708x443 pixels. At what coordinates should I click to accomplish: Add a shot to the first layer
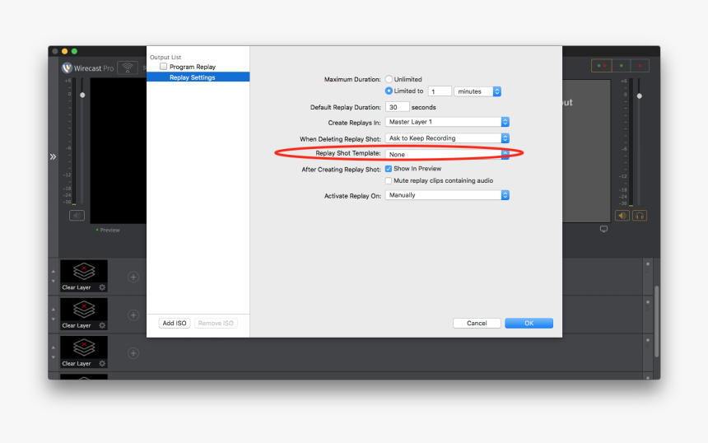(133, 277)
